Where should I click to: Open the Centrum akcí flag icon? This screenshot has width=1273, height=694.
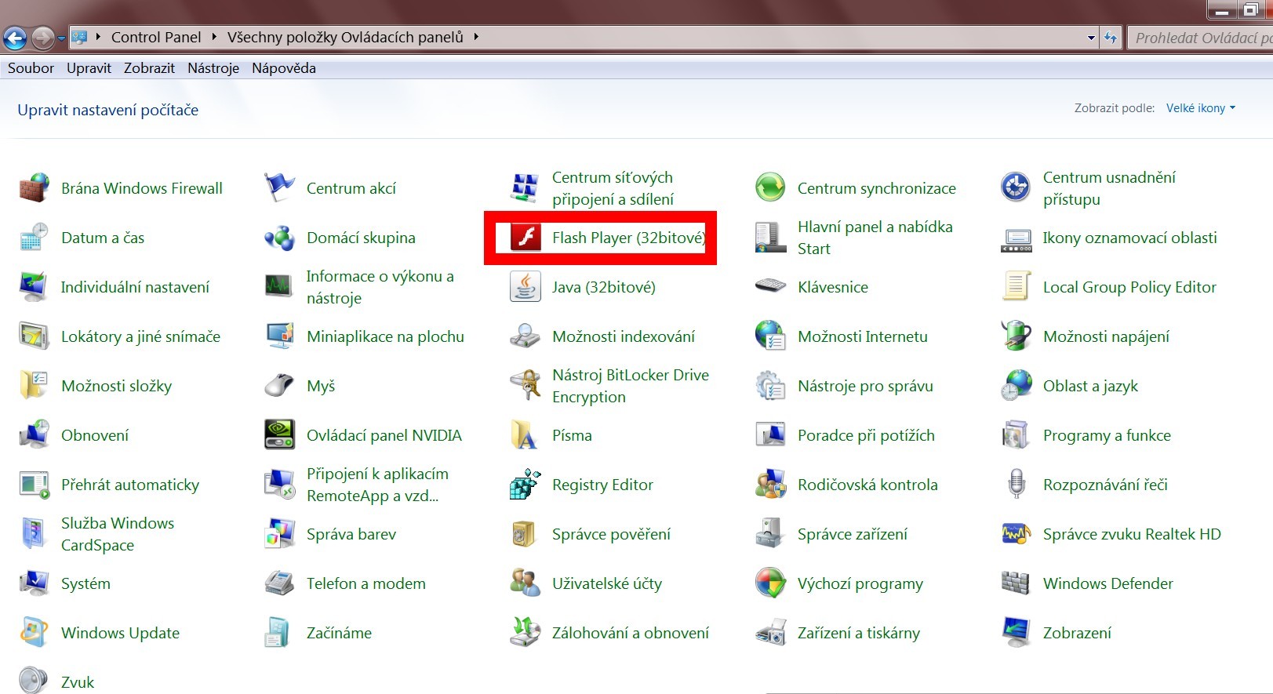(279, 188)
